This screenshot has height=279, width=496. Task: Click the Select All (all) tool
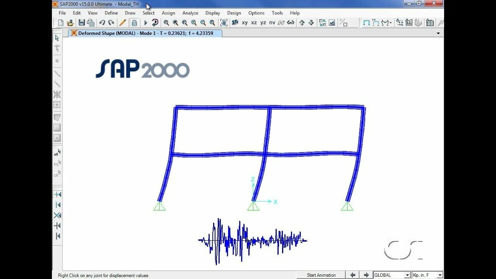pyautogui.click(x=57, y=153)
